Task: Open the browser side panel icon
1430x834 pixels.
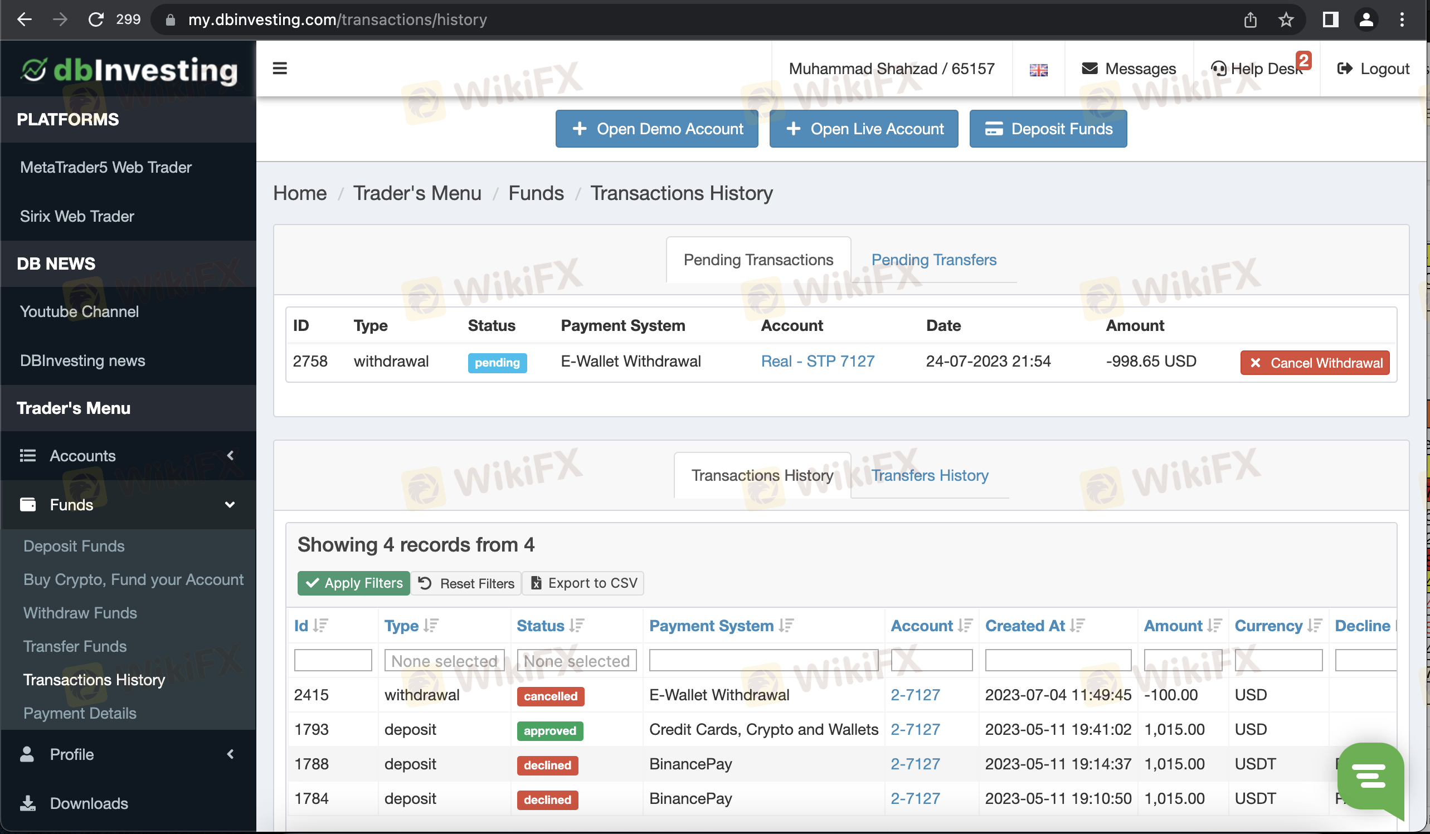Action: [x=1330, y=20]
